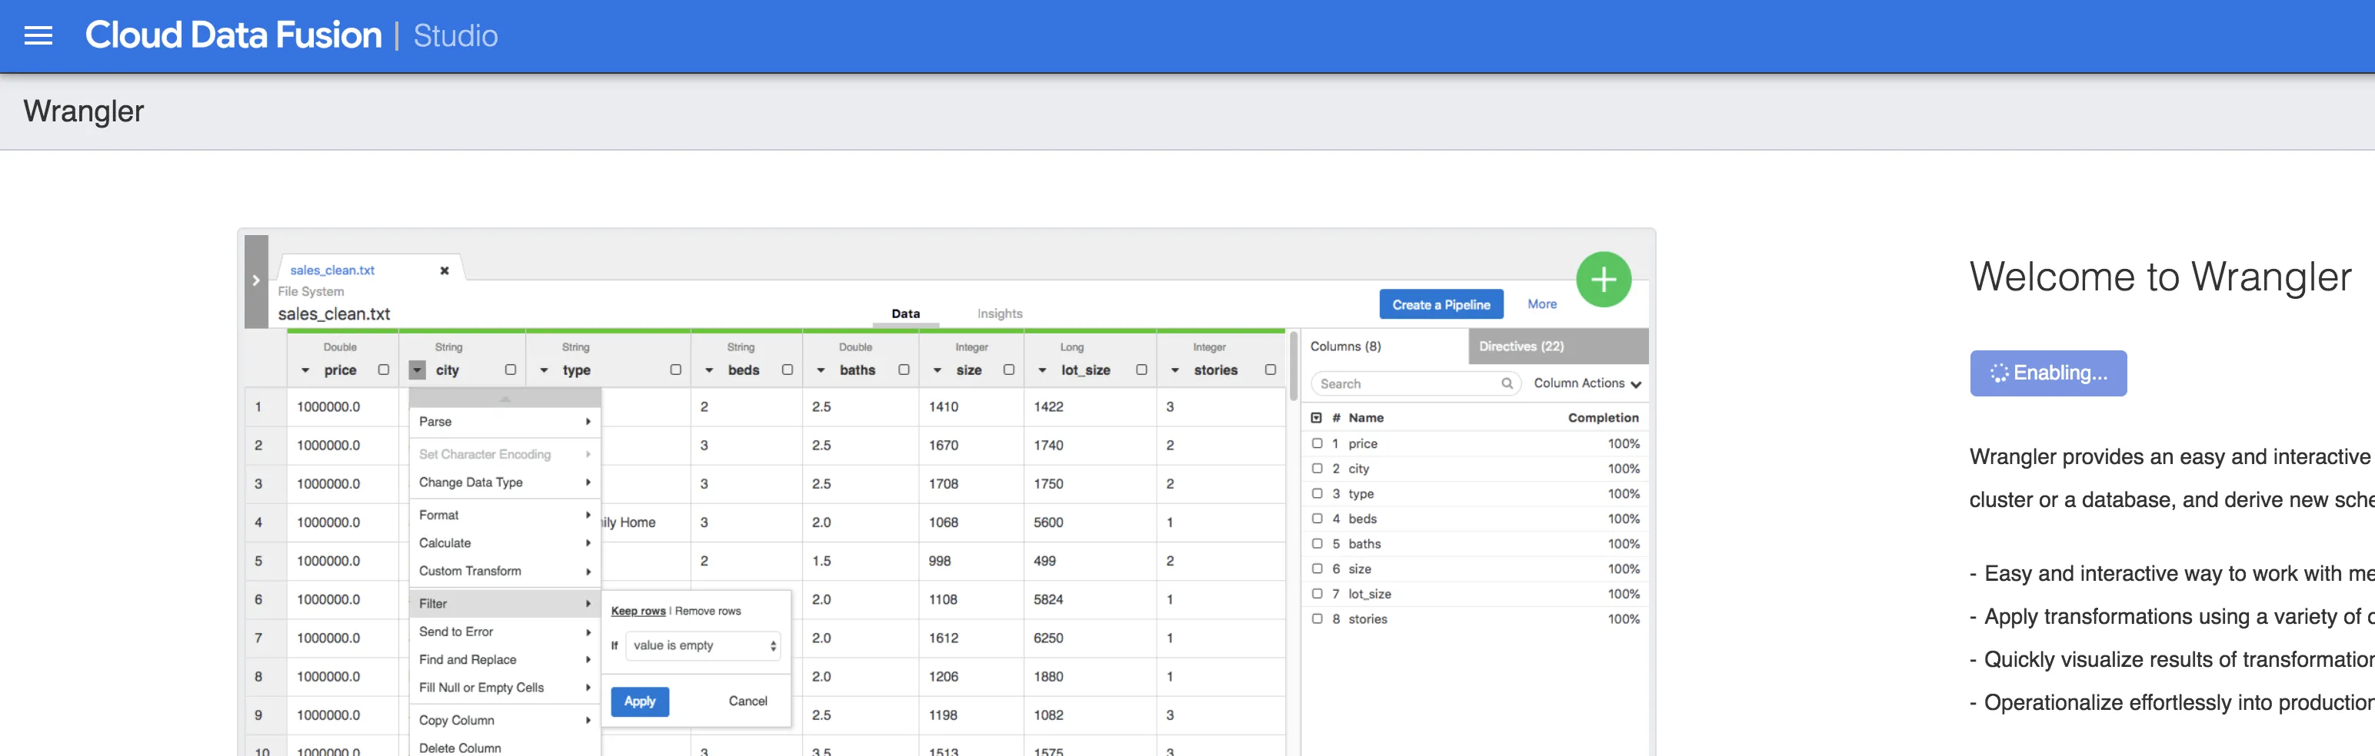The image size is (2375, 756).
Task: Open the Calculate submenu
Action: click(505, 543)
